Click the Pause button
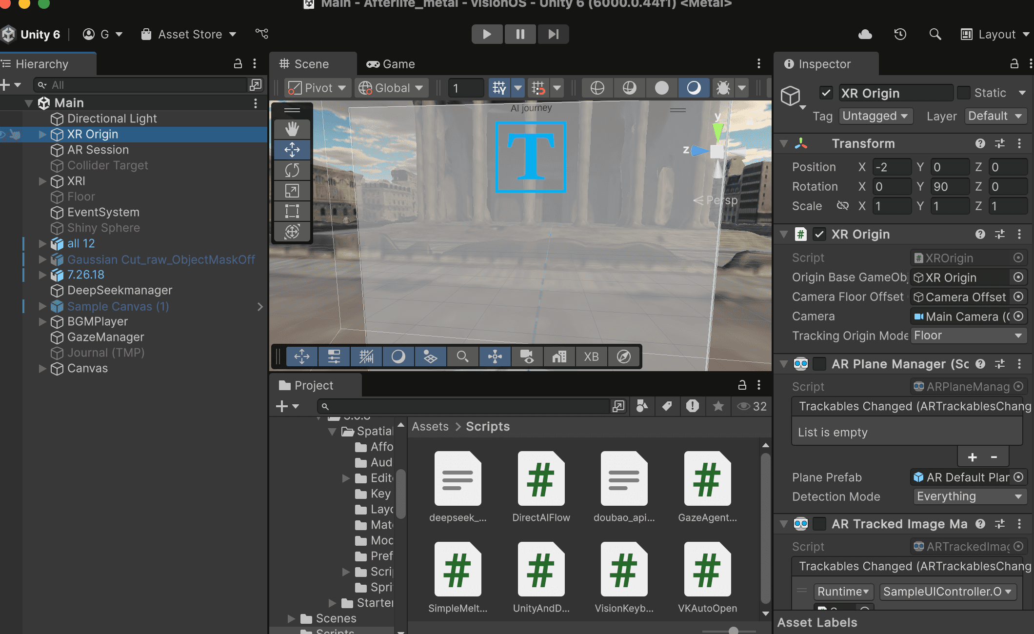Viewport: 1034px width, 634px height. pyautogui.click(x=520, y=34)
